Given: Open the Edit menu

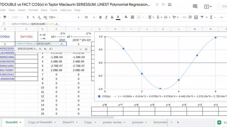Looking at the screenshot, I should 3,10.
